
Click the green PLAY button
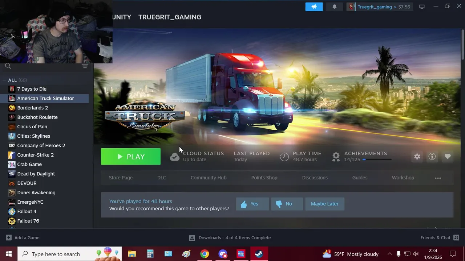pyautogui.click(x=131, y=157)
